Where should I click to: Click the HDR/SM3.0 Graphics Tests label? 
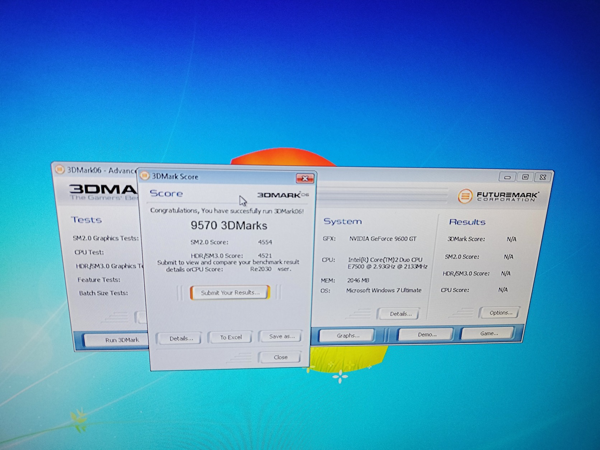(109, 266)
